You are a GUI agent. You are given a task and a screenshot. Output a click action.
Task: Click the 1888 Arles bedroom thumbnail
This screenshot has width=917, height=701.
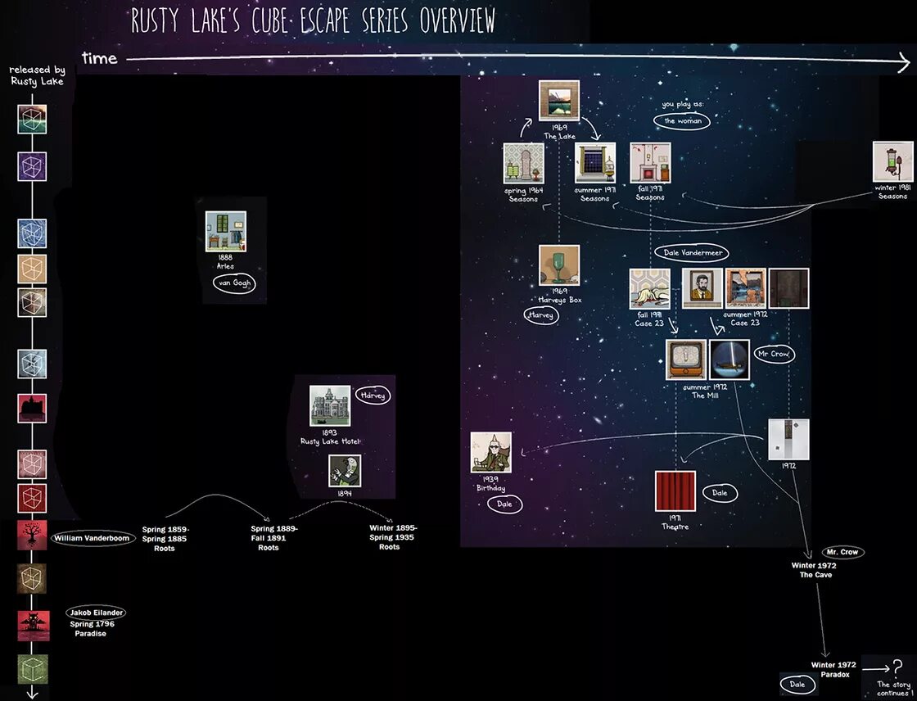coord(226,231)
